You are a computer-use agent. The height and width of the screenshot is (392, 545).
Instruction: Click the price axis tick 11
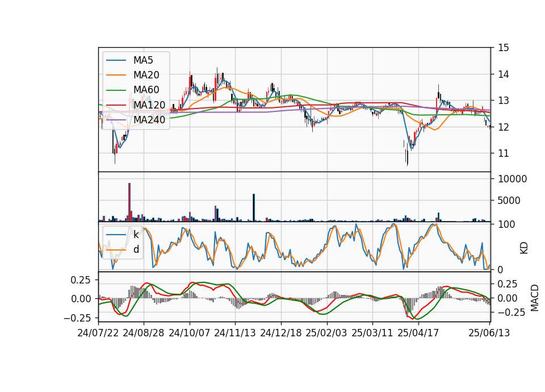[x=504, y=153]
